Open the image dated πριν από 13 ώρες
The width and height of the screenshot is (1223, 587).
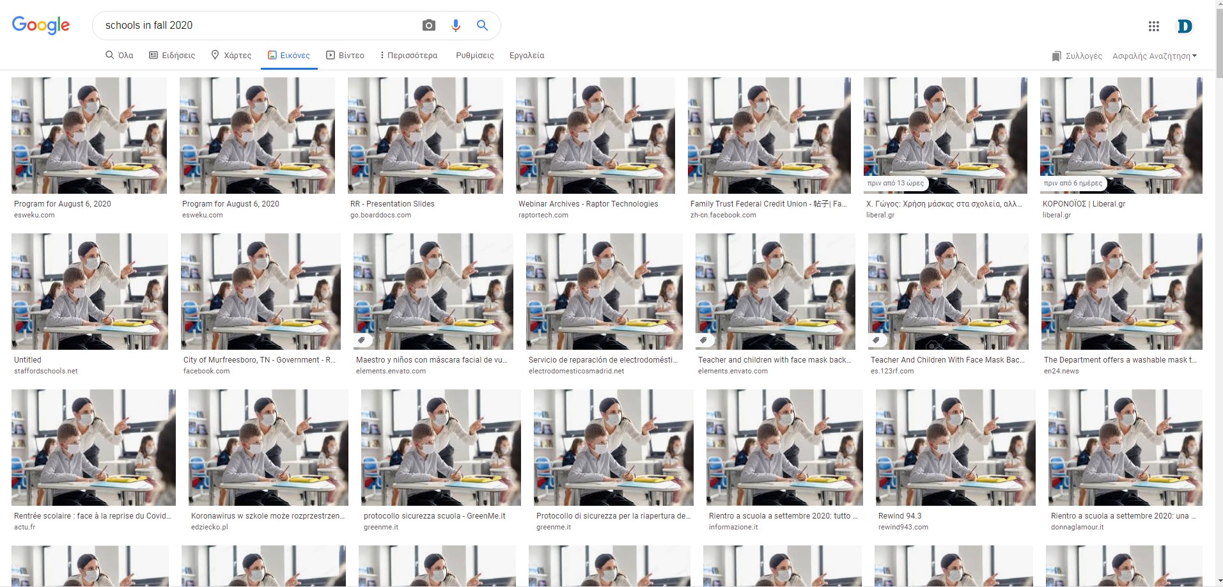pyautogui.click(x=946, y=136)
